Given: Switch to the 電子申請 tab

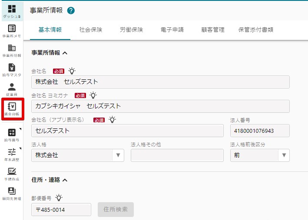Looking at the screenshot, I should coord(172,30).
